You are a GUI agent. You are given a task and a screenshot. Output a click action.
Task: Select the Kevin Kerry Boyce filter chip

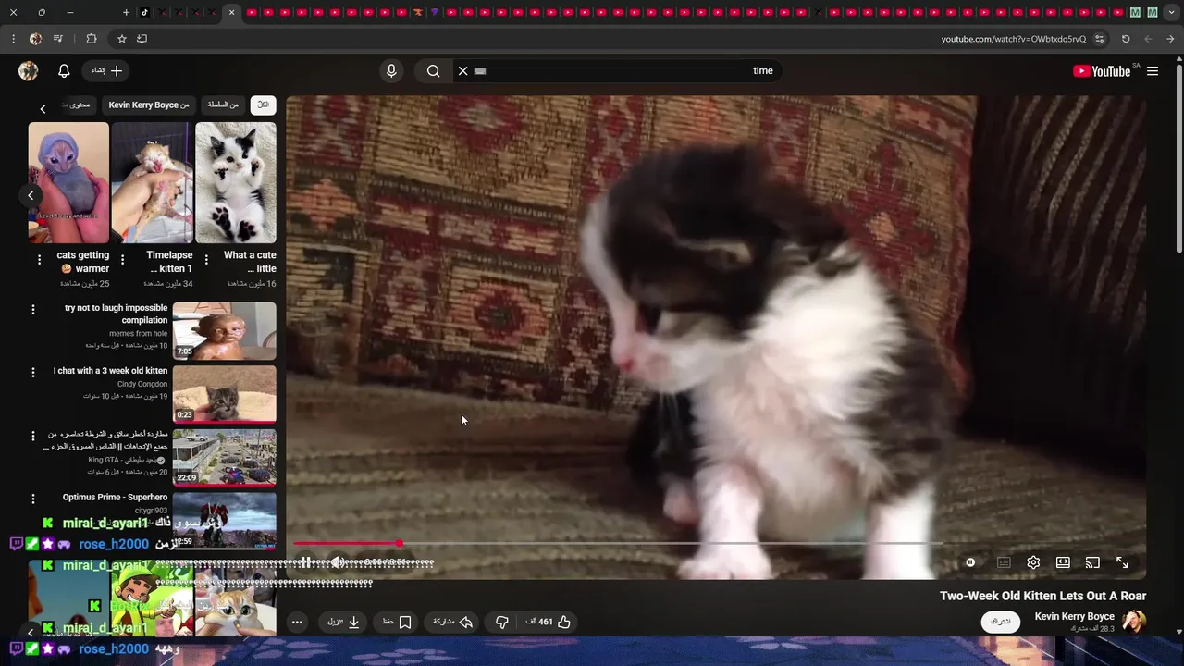[149, 105]
